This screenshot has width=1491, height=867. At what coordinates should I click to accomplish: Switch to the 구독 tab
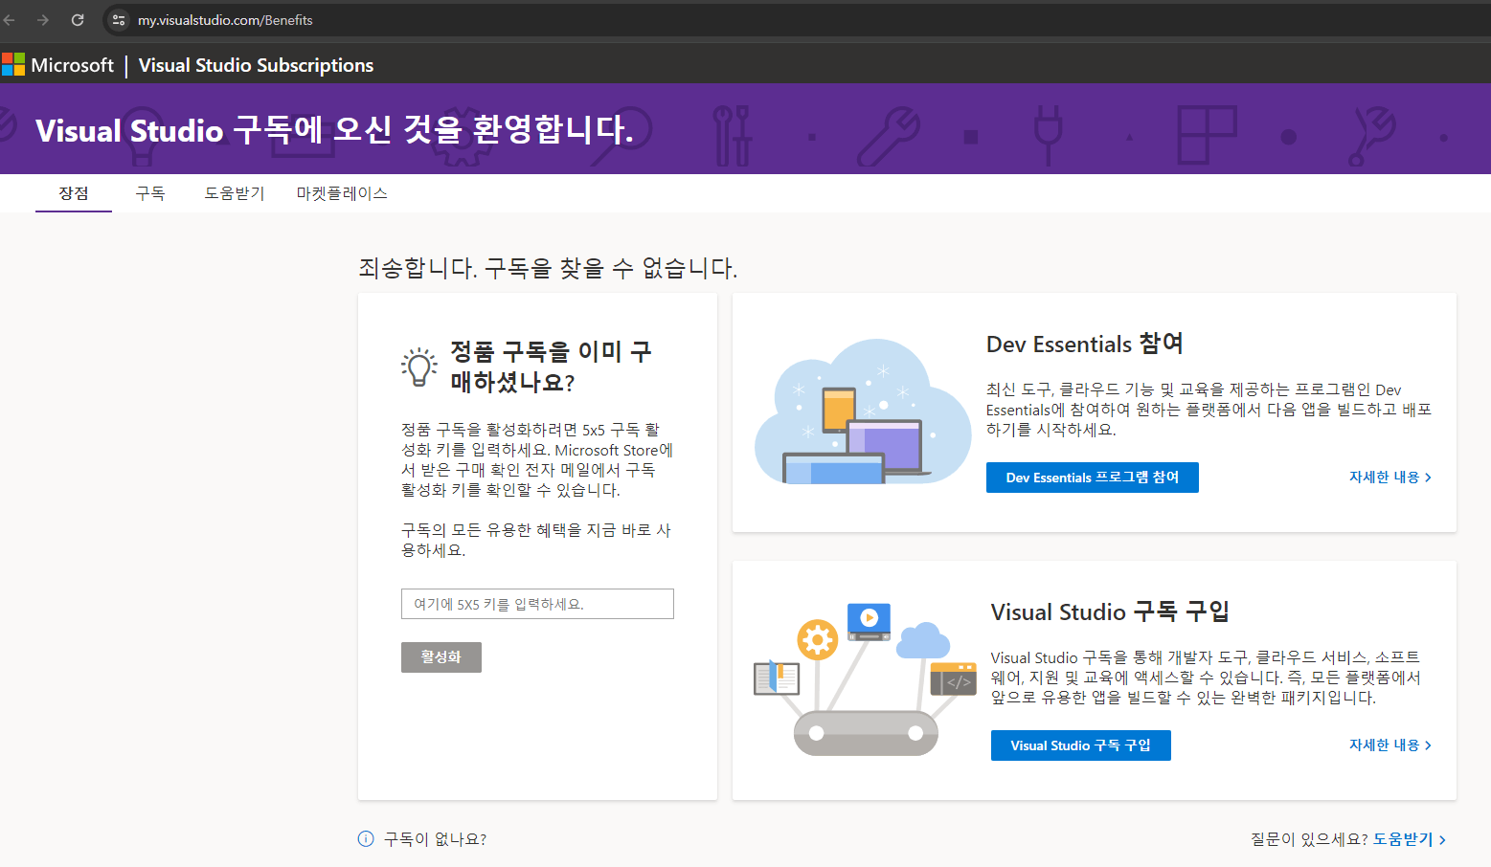click(150, 192)
